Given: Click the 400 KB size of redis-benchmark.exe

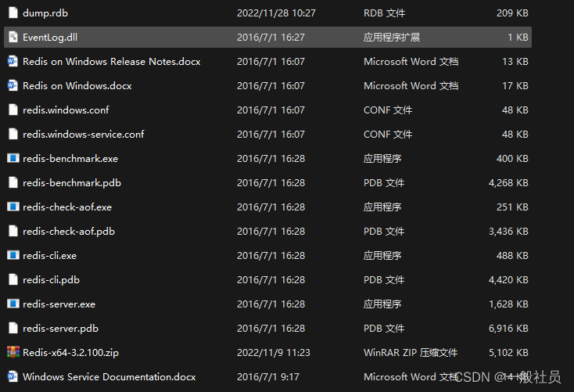Looking at the screenshot, I should 512,159.
